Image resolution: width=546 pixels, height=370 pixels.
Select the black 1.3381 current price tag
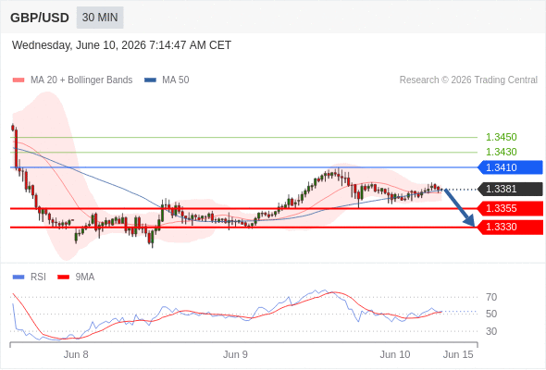tap(511, 189)
